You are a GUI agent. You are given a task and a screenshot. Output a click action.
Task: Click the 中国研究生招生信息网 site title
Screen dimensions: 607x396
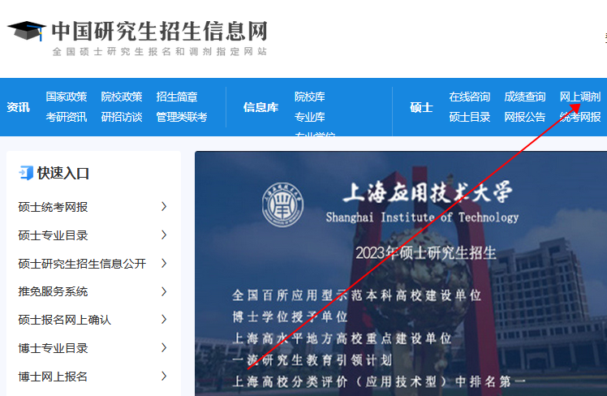pyautogui.click(x=160, y=32)
